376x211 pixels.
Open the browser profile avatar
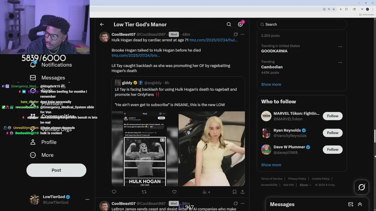tap(367, 9)
